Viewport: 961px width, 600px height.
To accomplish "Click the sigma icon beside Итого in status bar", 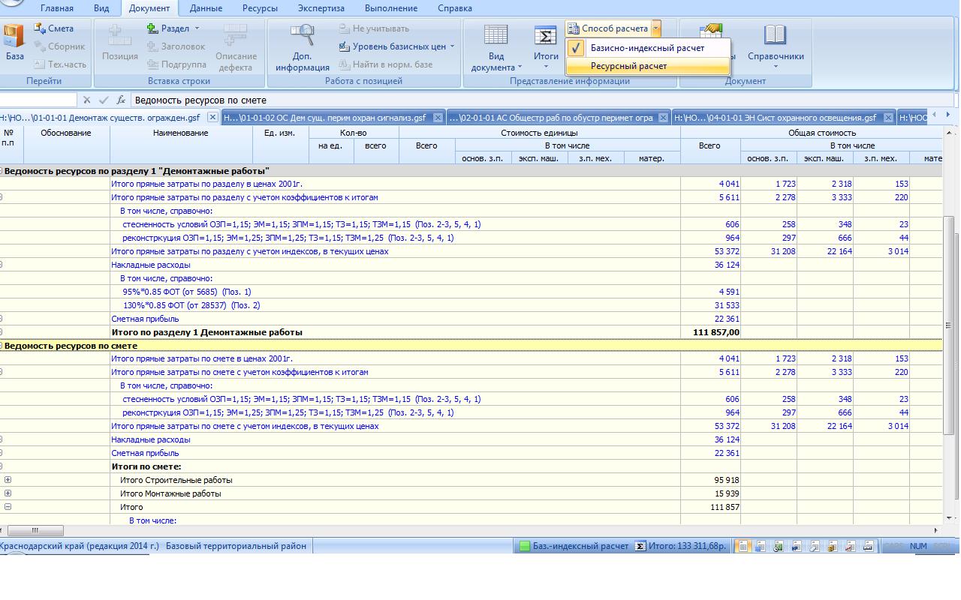I will (x=640, y=546).
